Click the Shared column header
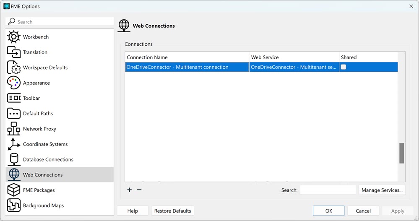This screenshot has width=419, height=221. [x=369, y=57]
